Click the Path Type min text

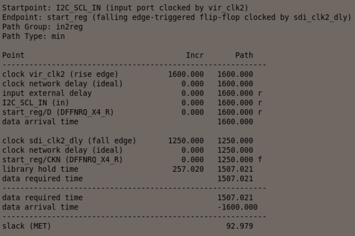point(34,36)
